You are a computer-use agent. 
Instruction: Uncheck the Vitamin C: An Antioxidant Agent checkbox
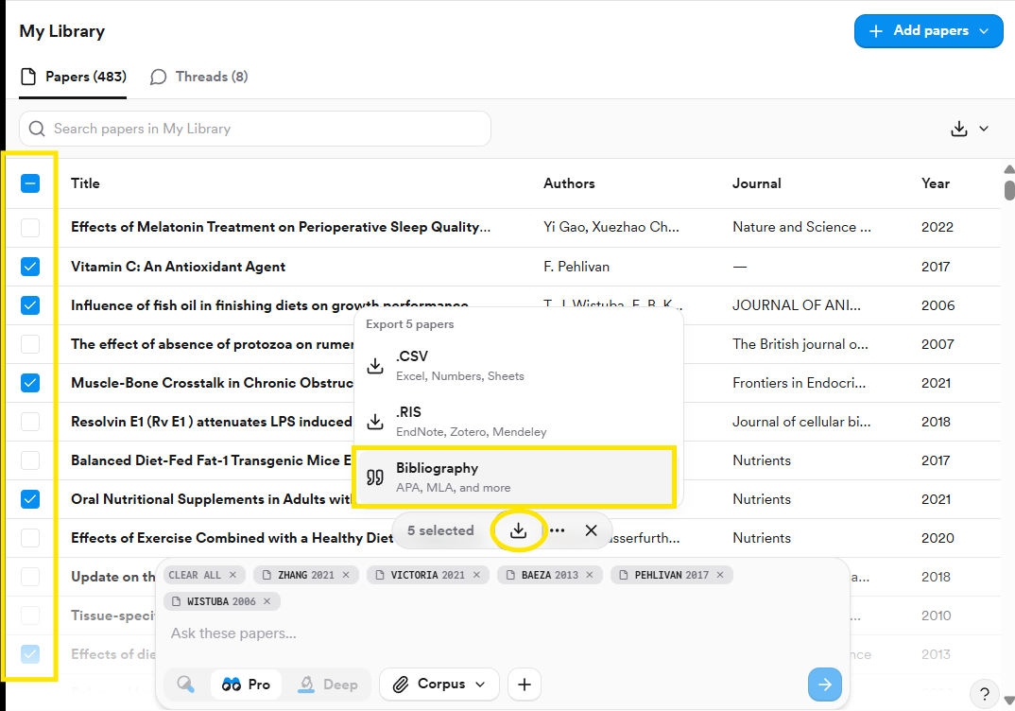[x=30, y=266]
